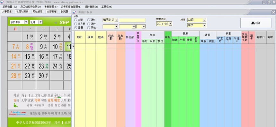Click the app logo icon in the title bar

[x=2, y=2]
